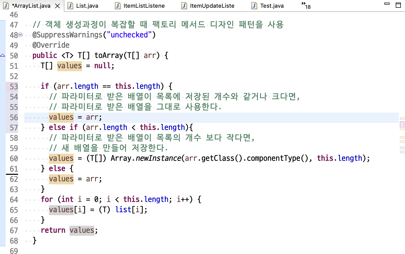Click the highlighted "values" on line 51
Image resolution: width=405 pixels, height=254 pixels.
(x=70, y=66)
